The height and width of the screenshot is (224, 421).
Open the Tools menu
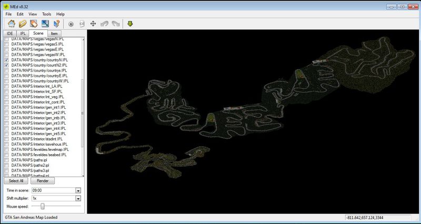pyautogui.click(x=46, y=14)
